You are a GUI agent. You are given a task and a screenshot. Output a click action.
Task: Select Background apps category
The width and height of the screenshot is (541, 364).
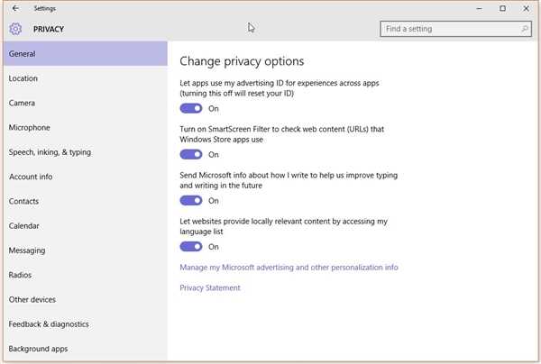(x=38, y=349)
